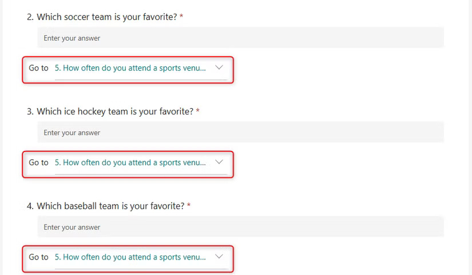472x275 pixels.
Task: Click the baseball team answer field
Action: tap(240, 228)
